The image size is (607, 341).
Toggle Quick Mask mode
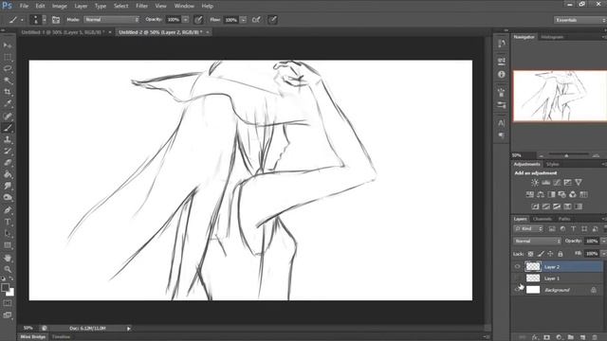tap(8, 303)
